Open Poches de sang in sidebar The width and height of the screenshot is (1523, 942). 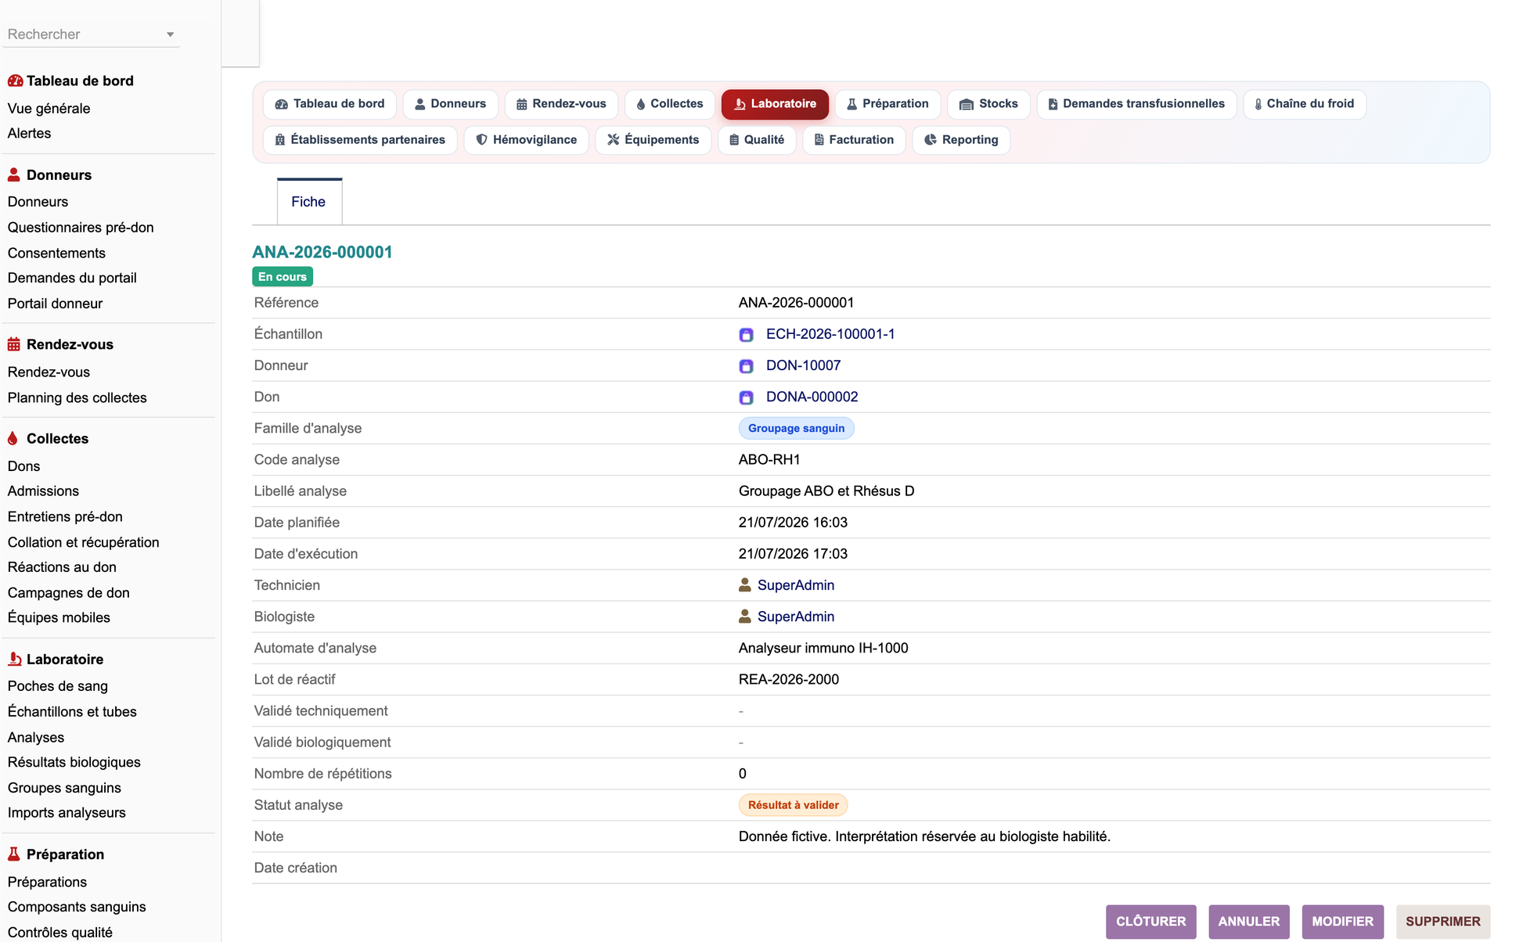coord(57,686)
